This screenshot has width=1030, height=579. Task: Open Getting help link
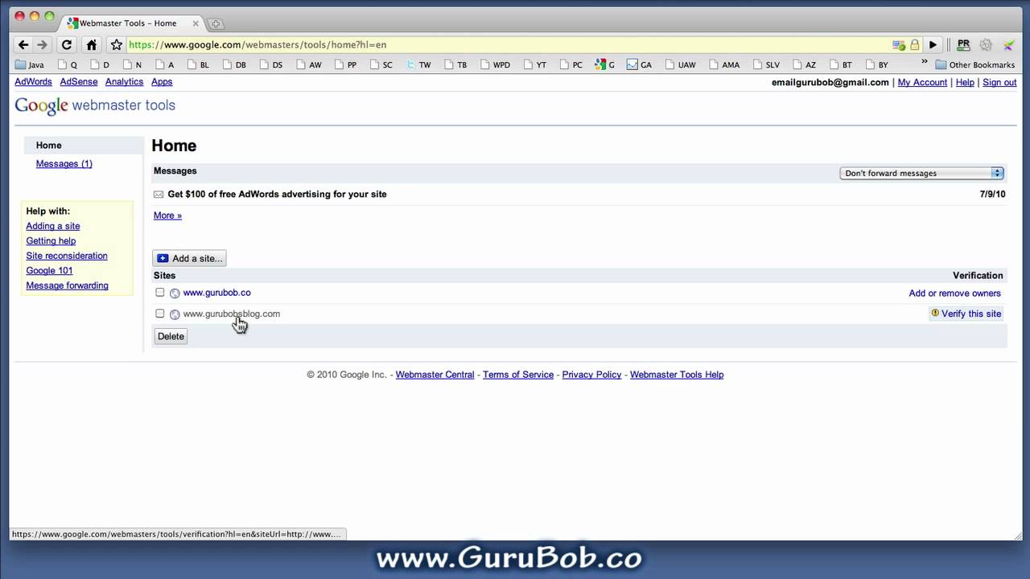pyautogui.click(x=51, y=241)
